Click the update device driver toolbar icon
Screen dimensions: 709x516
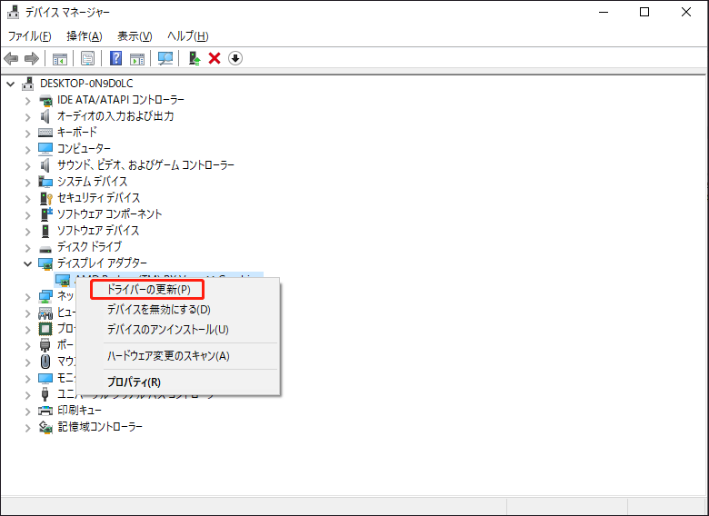(x=195, y=58)
